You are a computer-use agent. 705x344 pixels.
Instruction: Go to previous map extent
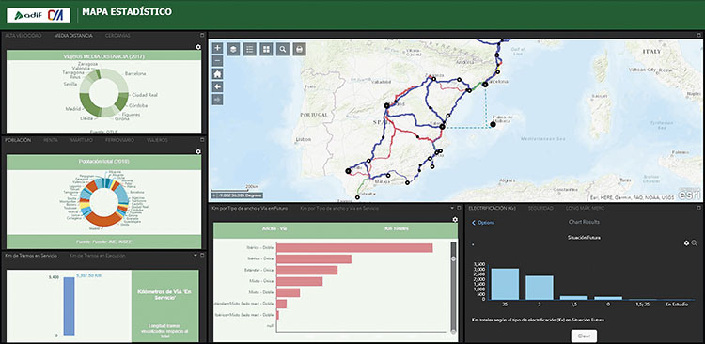coord(217,86)
